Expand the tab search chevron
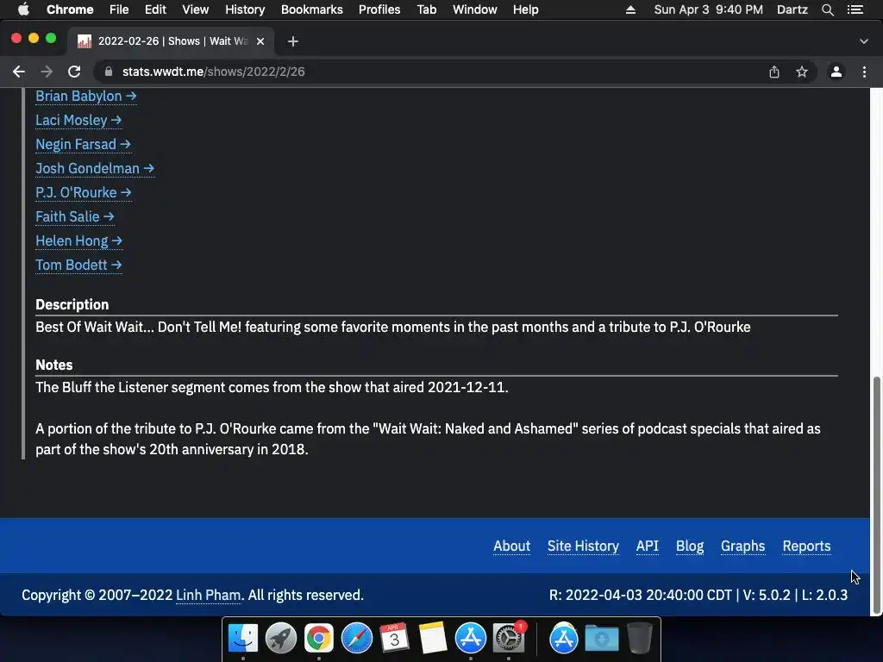The height and width of the screenshot is (662, 883). click(864, 41)
